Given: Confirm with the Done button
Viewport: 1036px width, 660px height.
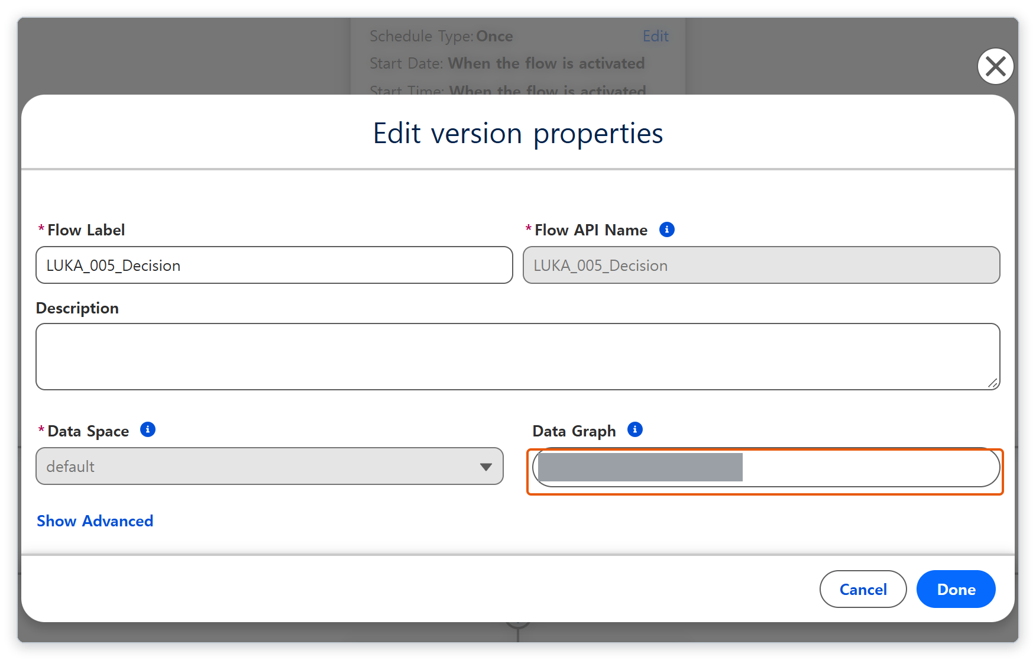Looking at the screenshot, I should coord(956,589).
